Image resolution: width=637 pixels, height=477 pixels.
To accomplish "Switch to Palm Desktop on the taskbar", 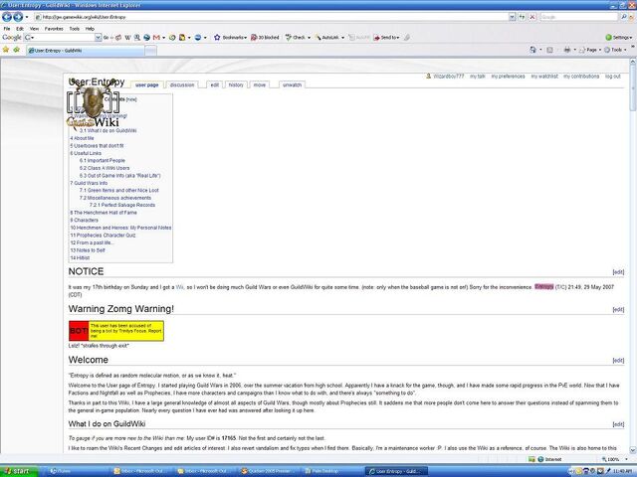I will (332, 471).
